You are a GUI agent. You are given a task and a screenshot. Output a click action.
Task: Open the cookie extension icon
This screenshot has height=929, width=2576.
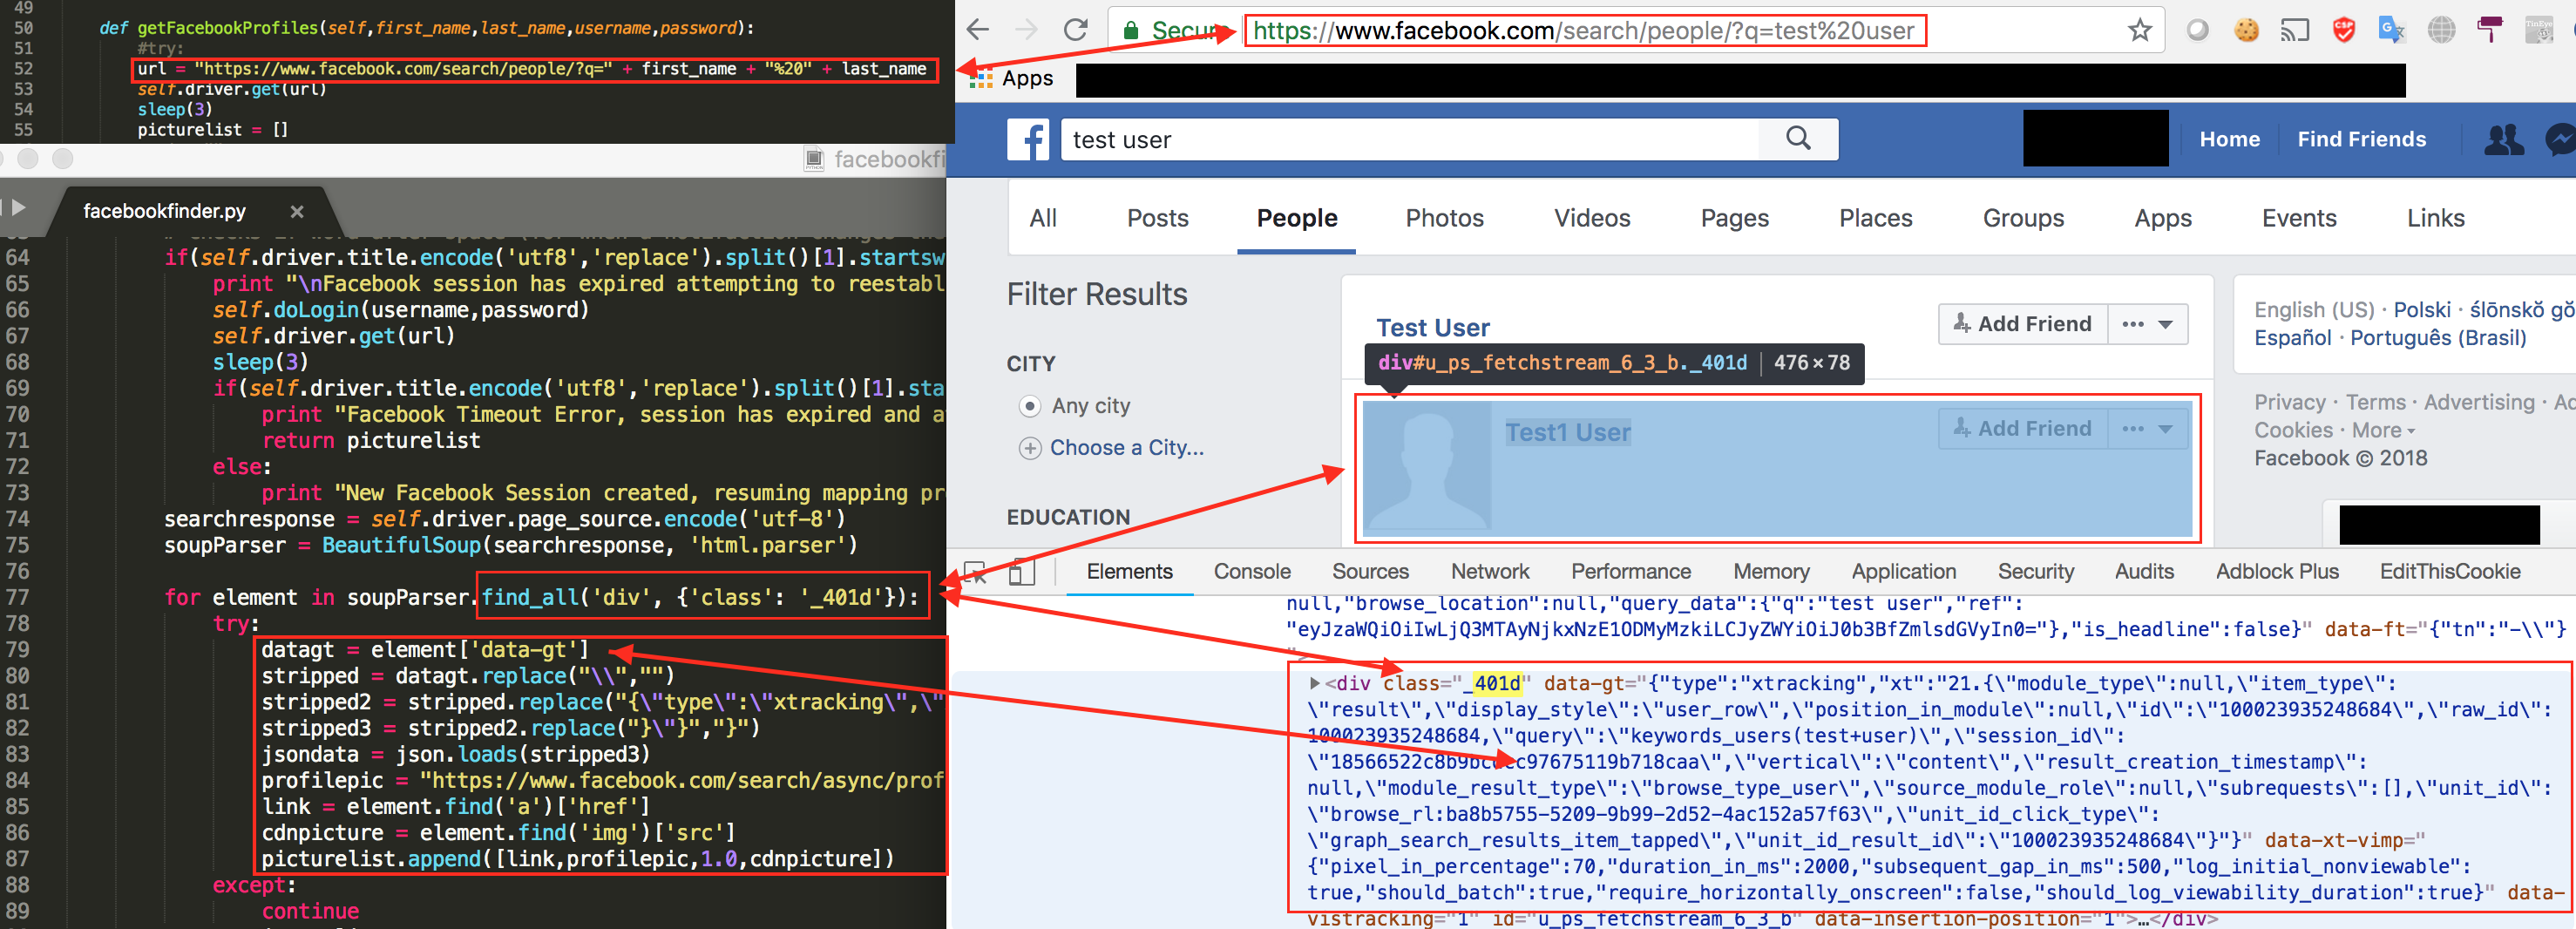[2246, 30]
